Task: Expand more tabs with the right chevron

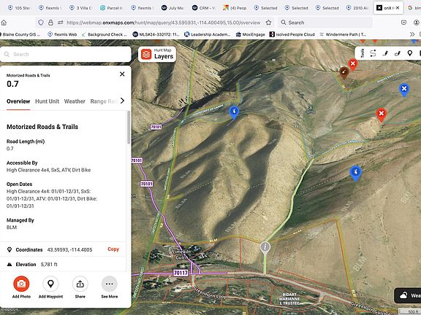Action: click(x=123, y=101)
